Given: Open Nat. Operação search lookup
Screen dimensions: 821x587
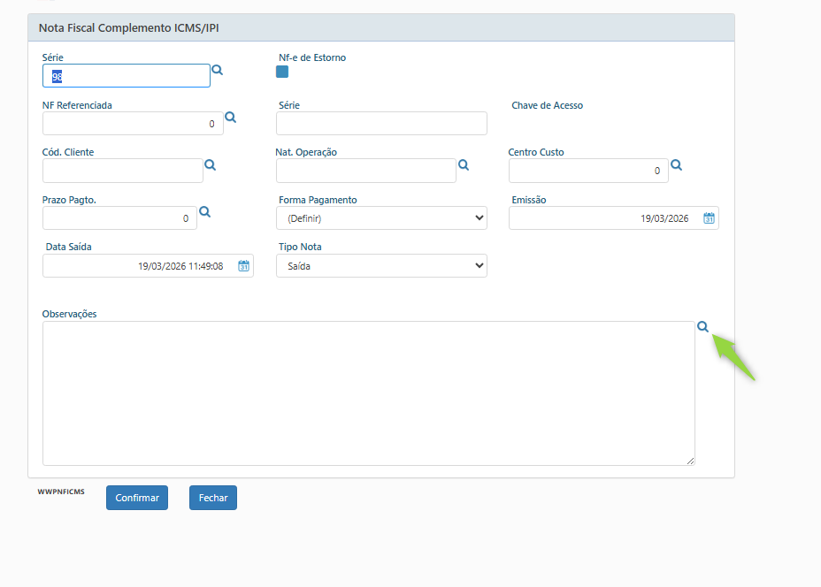Looking at the screenshot, I should click(463, 165).
